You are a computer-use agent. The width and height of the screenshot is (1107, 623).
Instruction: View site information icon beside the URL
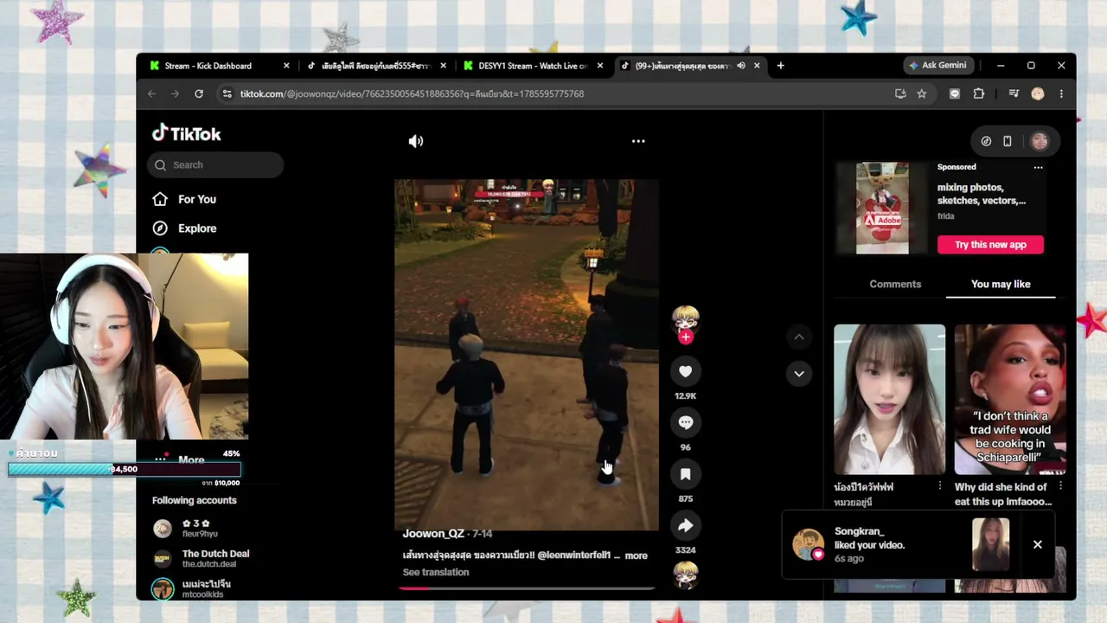coord(227,93)
